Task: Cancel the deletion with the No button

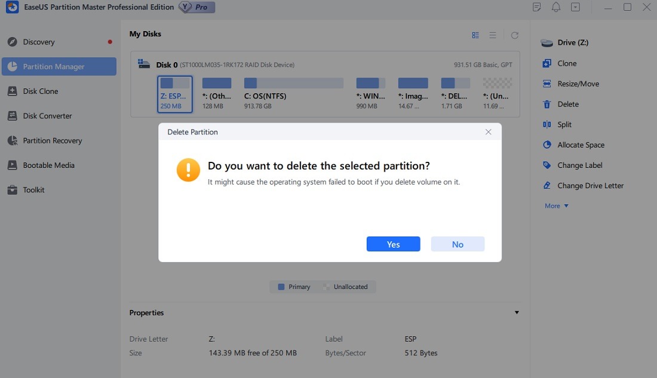Action: point(458,244)
